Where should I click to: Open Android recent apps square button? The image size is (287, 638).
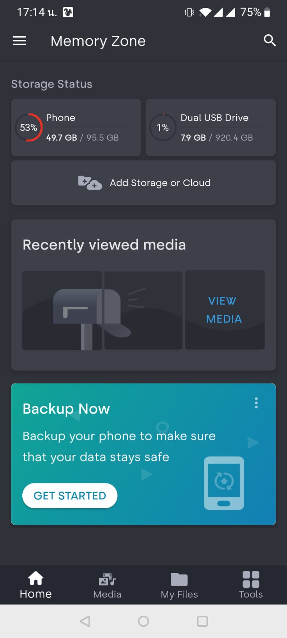(202, 621)
